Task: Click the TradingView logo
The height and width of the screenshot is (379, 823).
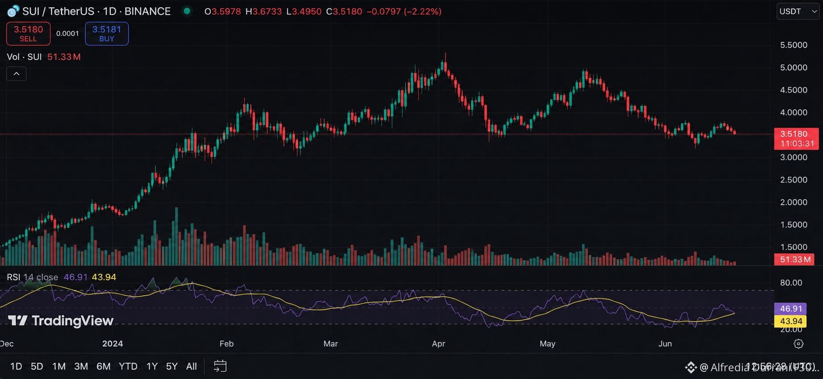Action: click(61, 321)
